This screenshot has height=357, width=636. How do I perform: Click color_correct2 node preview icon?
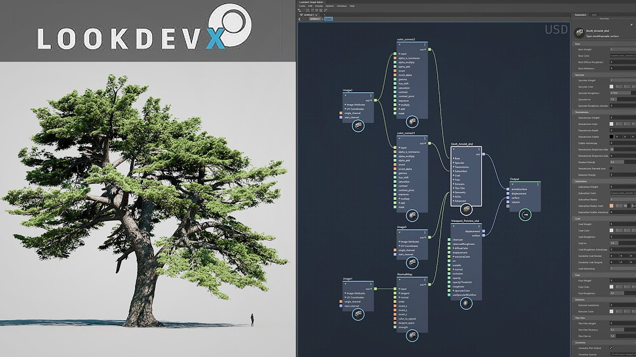tap(412, 121)
